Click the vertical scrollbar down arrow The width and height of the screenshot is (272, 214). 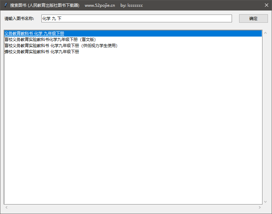(x=266, y=201)
